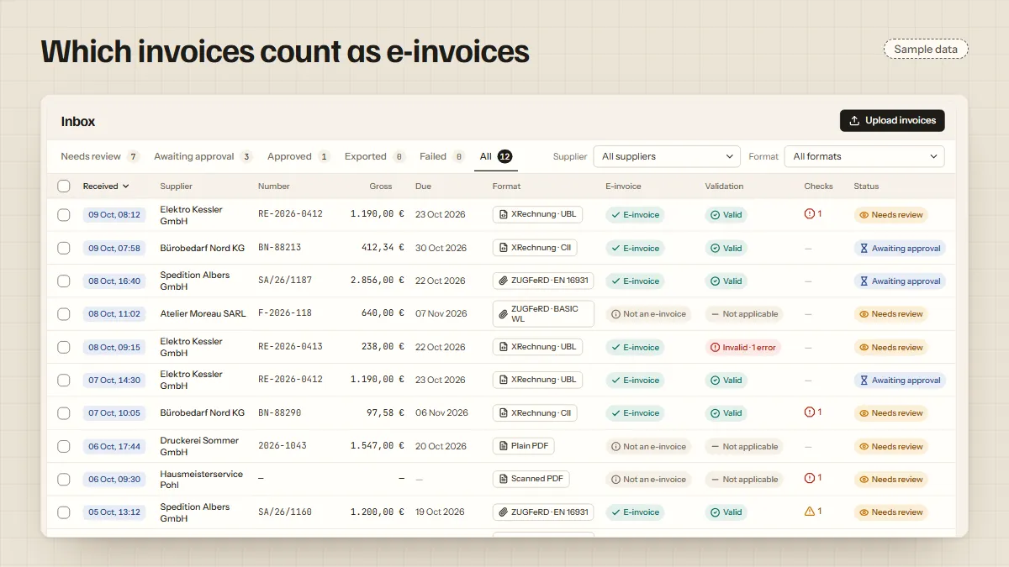Click the error icon in the Invalid · 1 error badge
This screenshot has width=1009, height=567.
(x=715, y=347)
